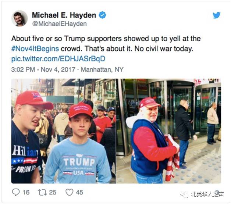Click the WeChat watermark logo

pos(184,194)
